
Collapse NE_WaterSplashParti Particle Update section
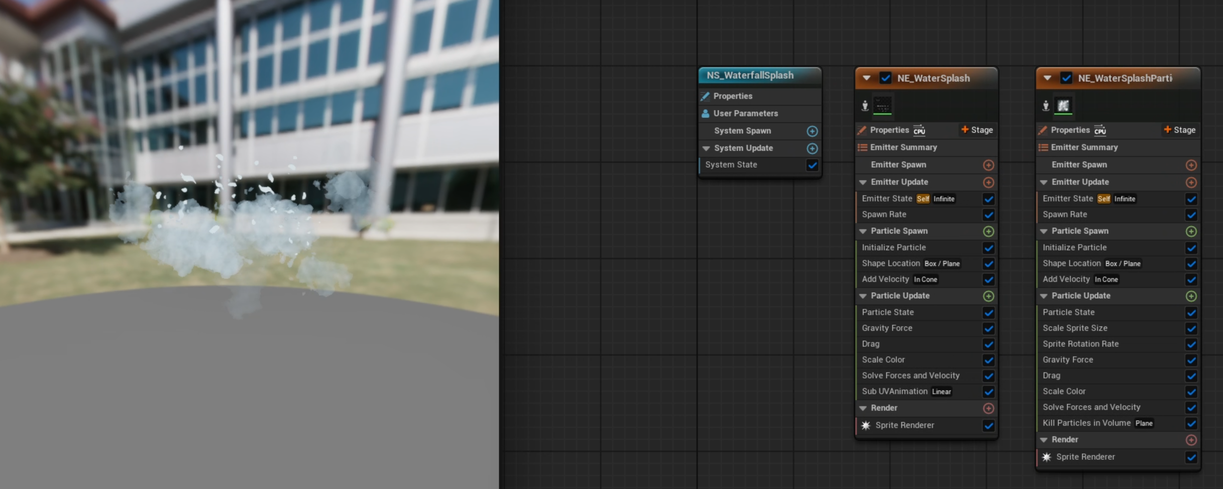tap(1044, 296)
